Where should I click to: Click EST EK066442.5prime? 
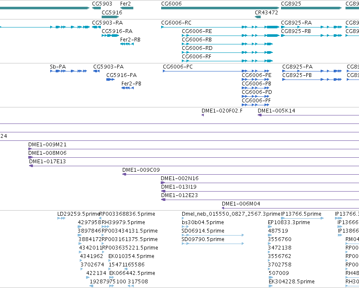coord(132,273)
